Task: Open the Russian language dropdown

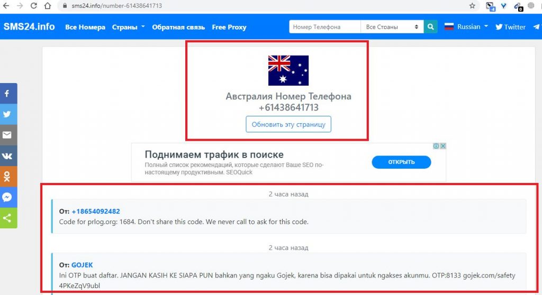Action: 466,27
